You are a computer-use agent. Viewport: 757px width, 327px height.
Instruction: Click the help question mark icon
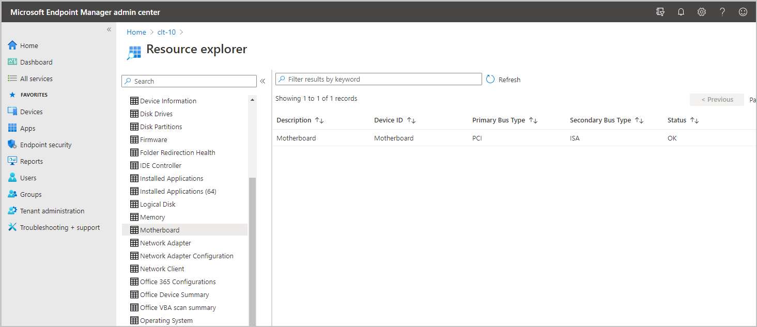point(722,12)
